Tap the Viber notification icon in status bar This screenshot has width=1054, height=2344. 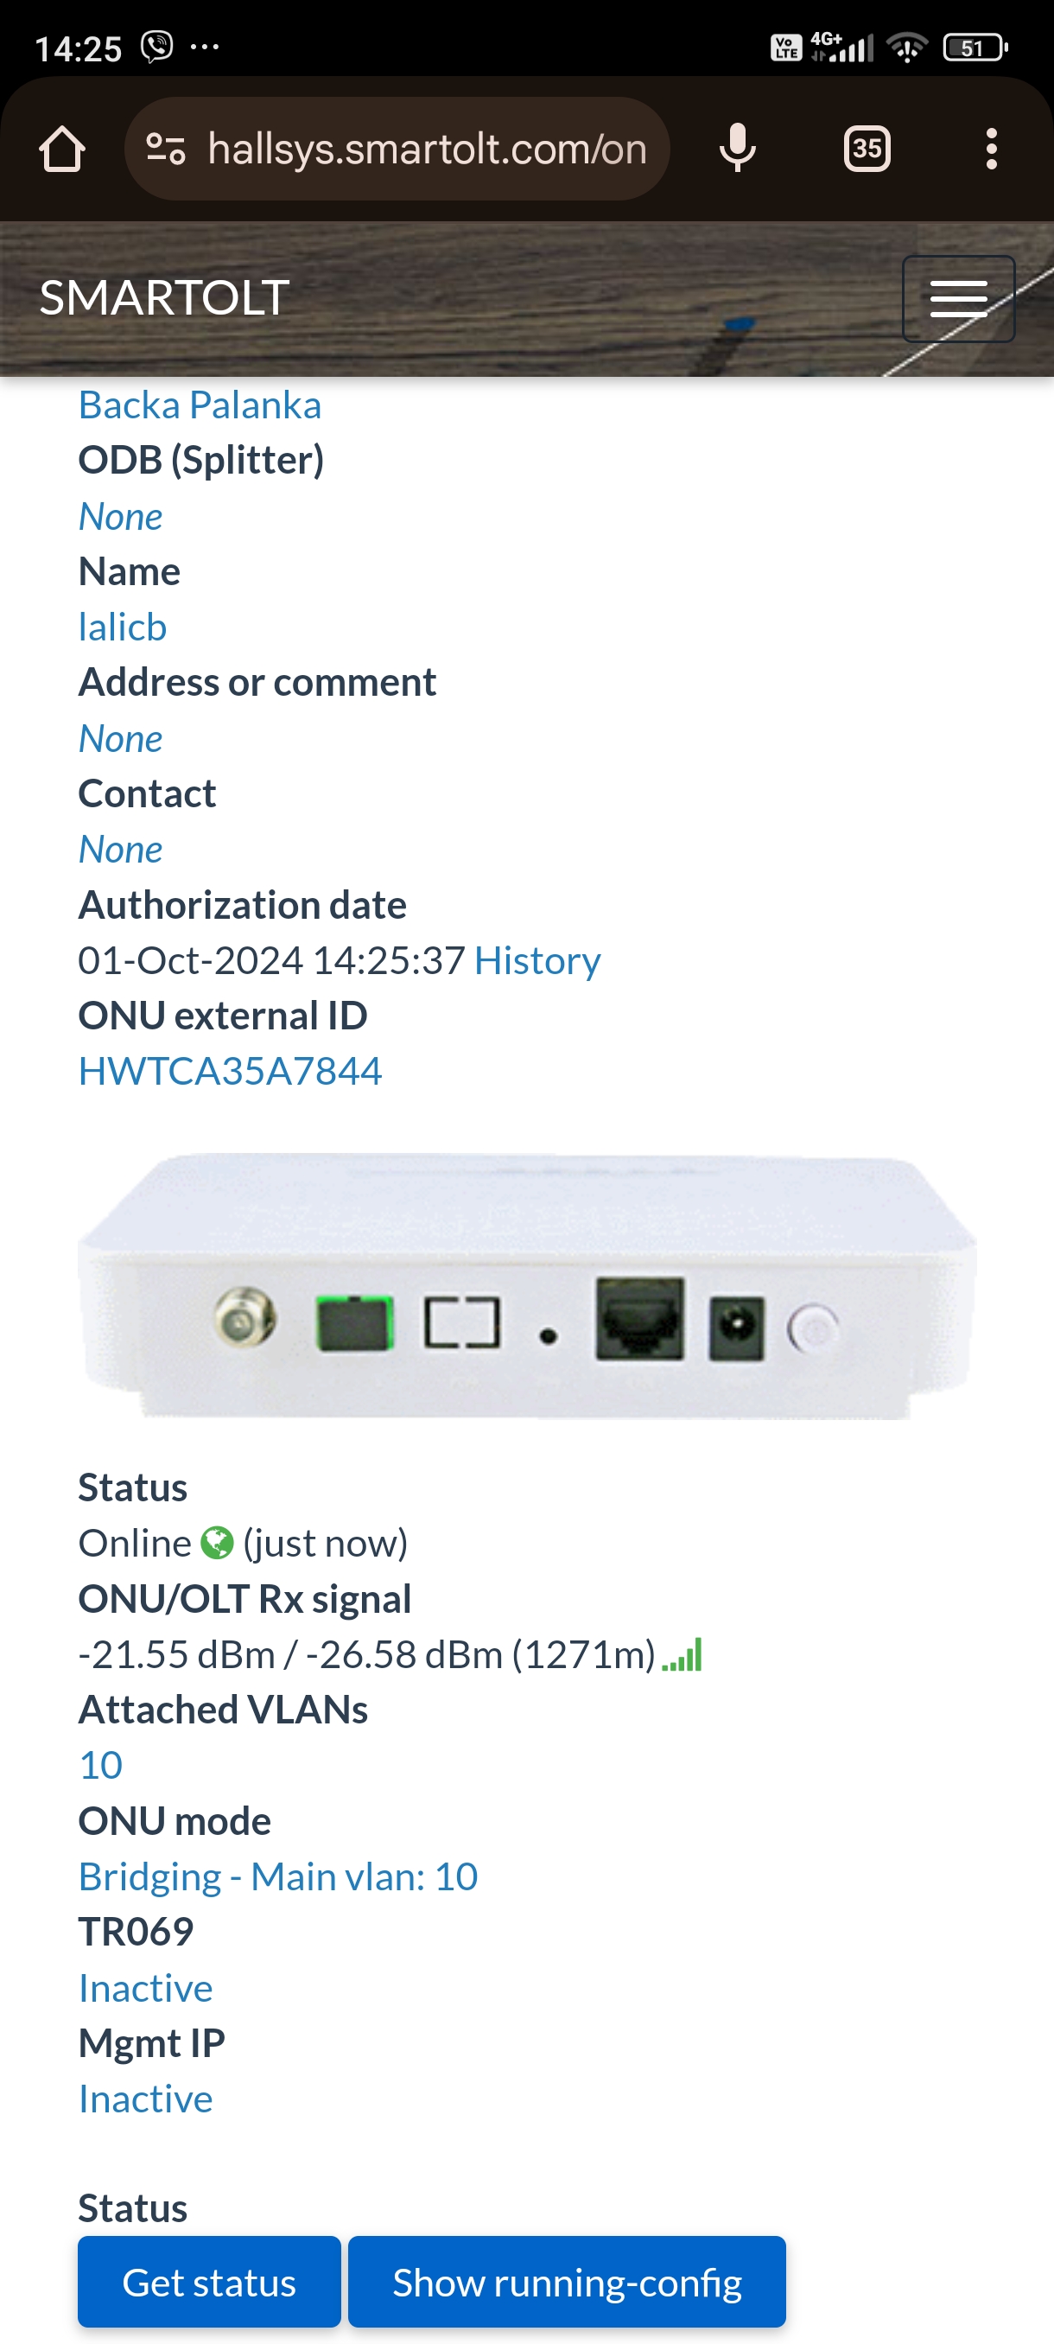156,47
